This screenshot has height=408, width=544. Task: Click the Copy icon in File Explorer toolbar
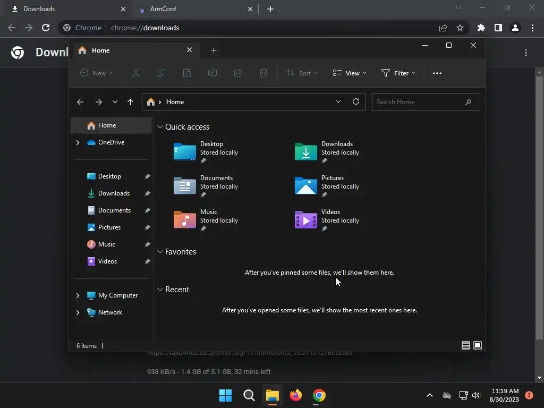coord(161,73)
